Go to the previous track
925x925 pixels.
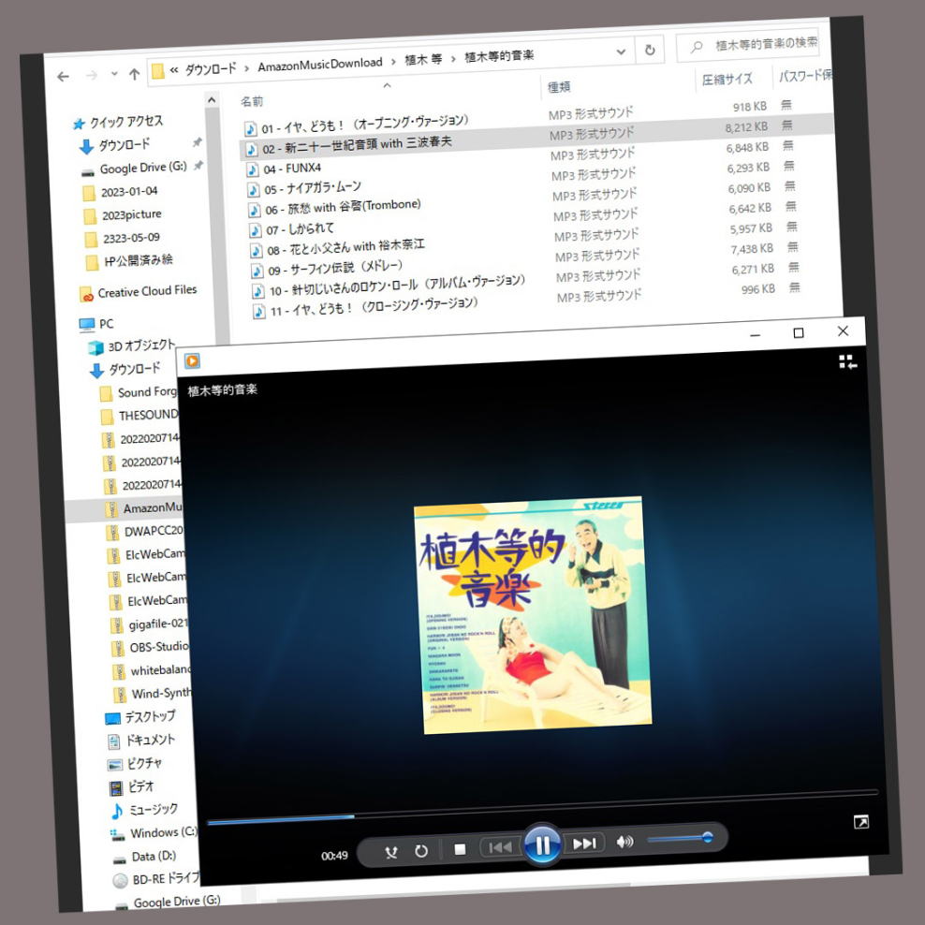click(x=500, y=847)
